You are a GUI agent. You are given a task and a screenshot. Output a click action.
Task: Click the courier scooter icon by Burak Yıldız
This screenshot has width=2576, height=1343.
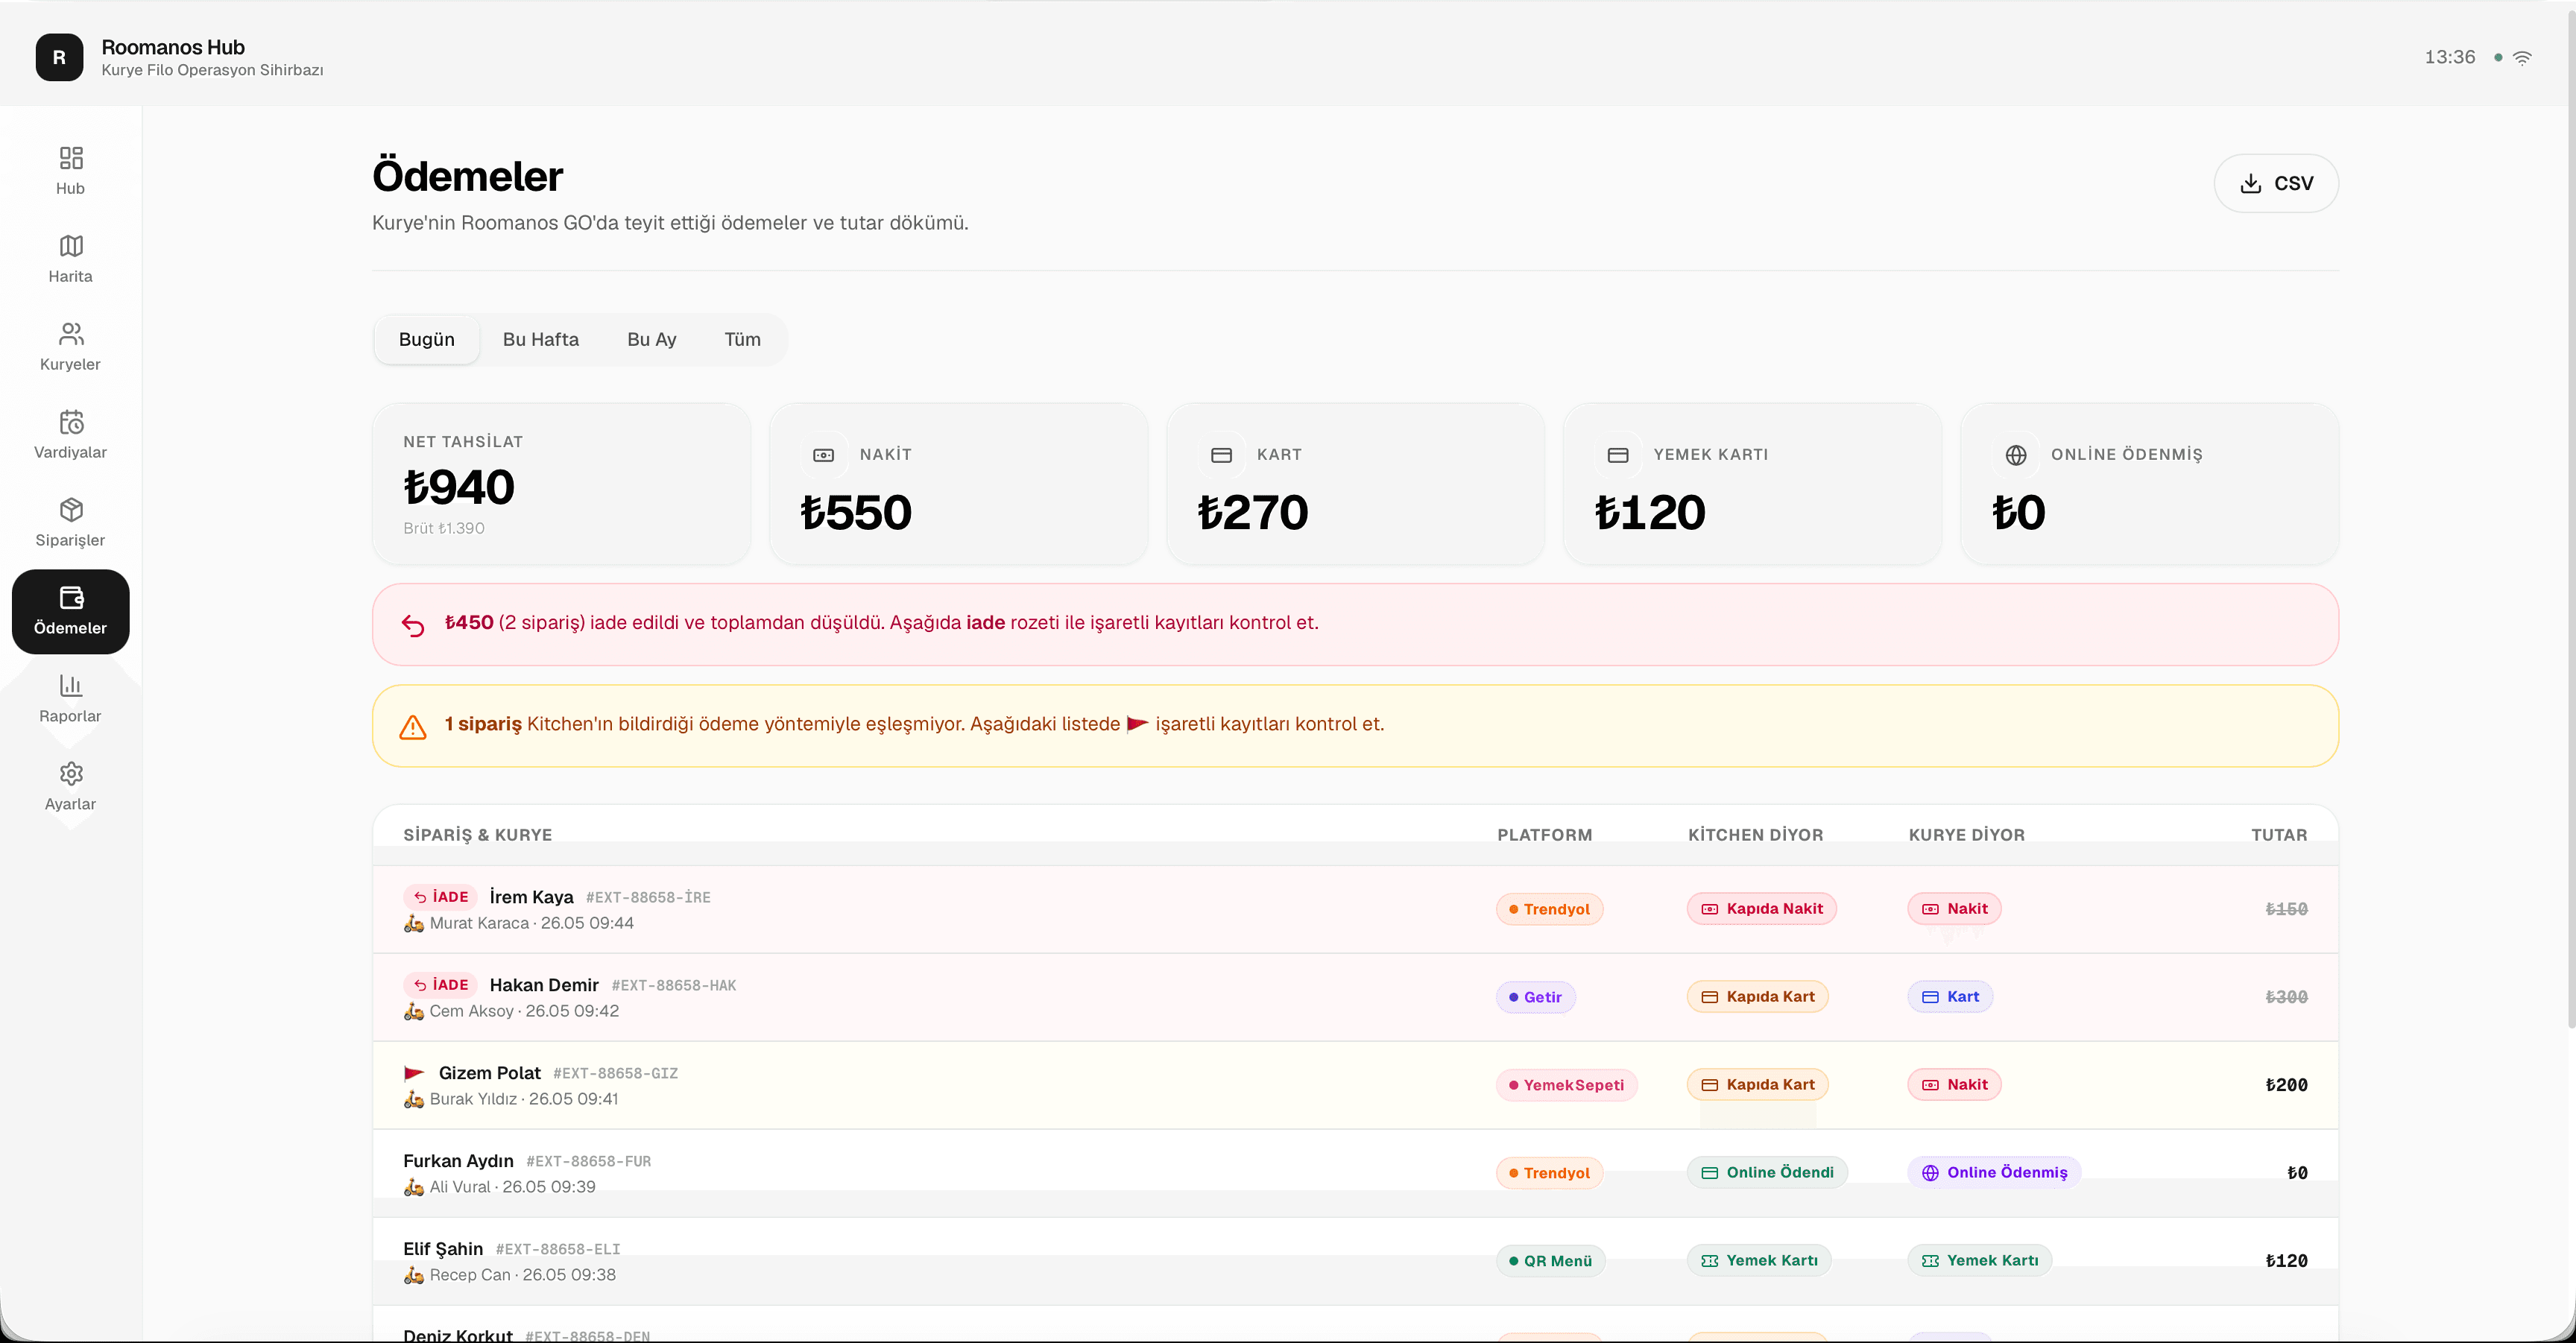[x=414, y=1099]
